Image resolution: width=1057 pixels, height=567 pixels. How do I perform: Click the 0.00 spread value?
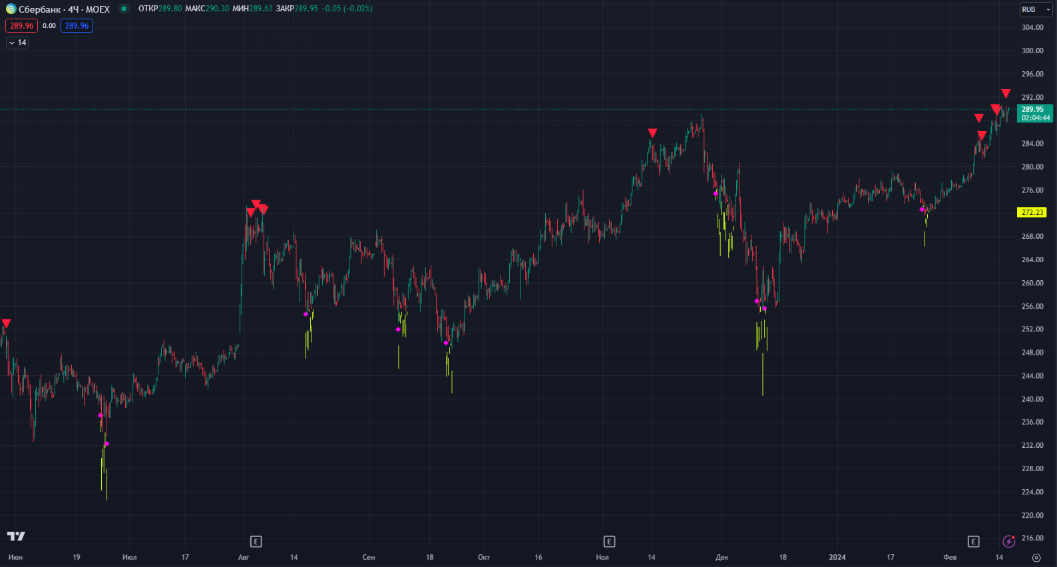tap(49, 26)
